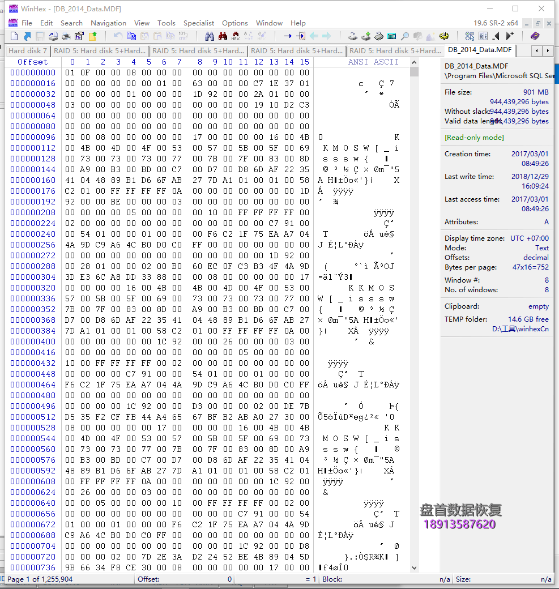Select offset row 000000512
The image size is (559, 589).
pos(33,417)
